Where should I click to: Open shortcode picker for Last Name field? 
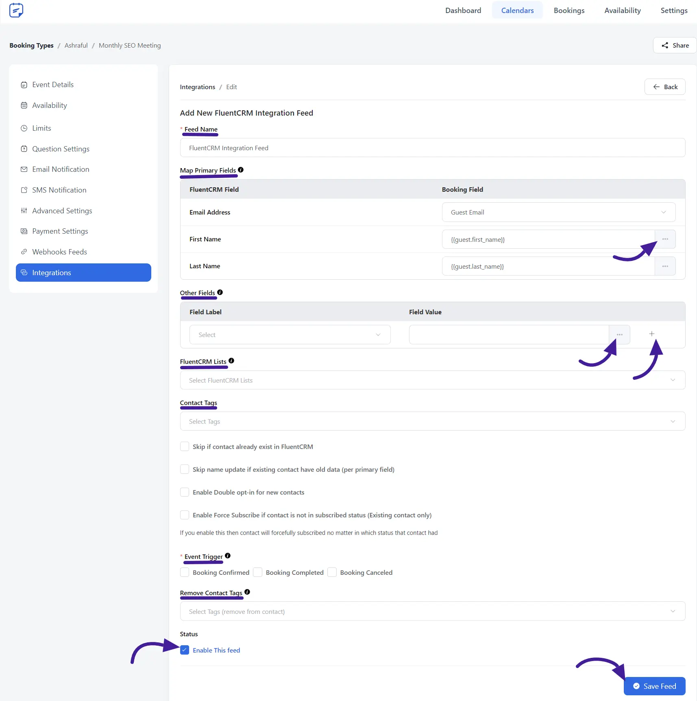[665, 266]
